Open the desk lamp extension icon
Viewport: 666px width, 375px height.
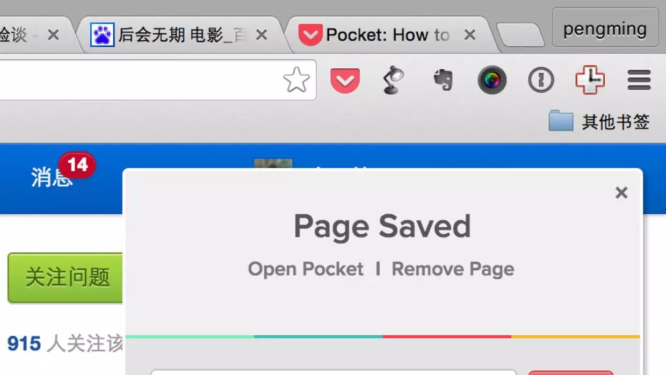[393, 80]
